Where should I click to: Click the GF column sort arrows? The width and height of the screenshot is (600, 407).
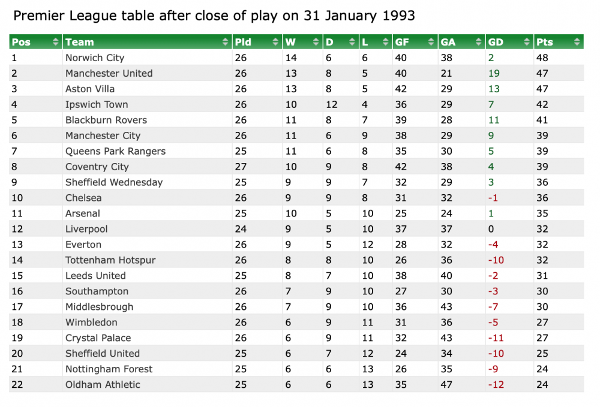click(431, 42)
